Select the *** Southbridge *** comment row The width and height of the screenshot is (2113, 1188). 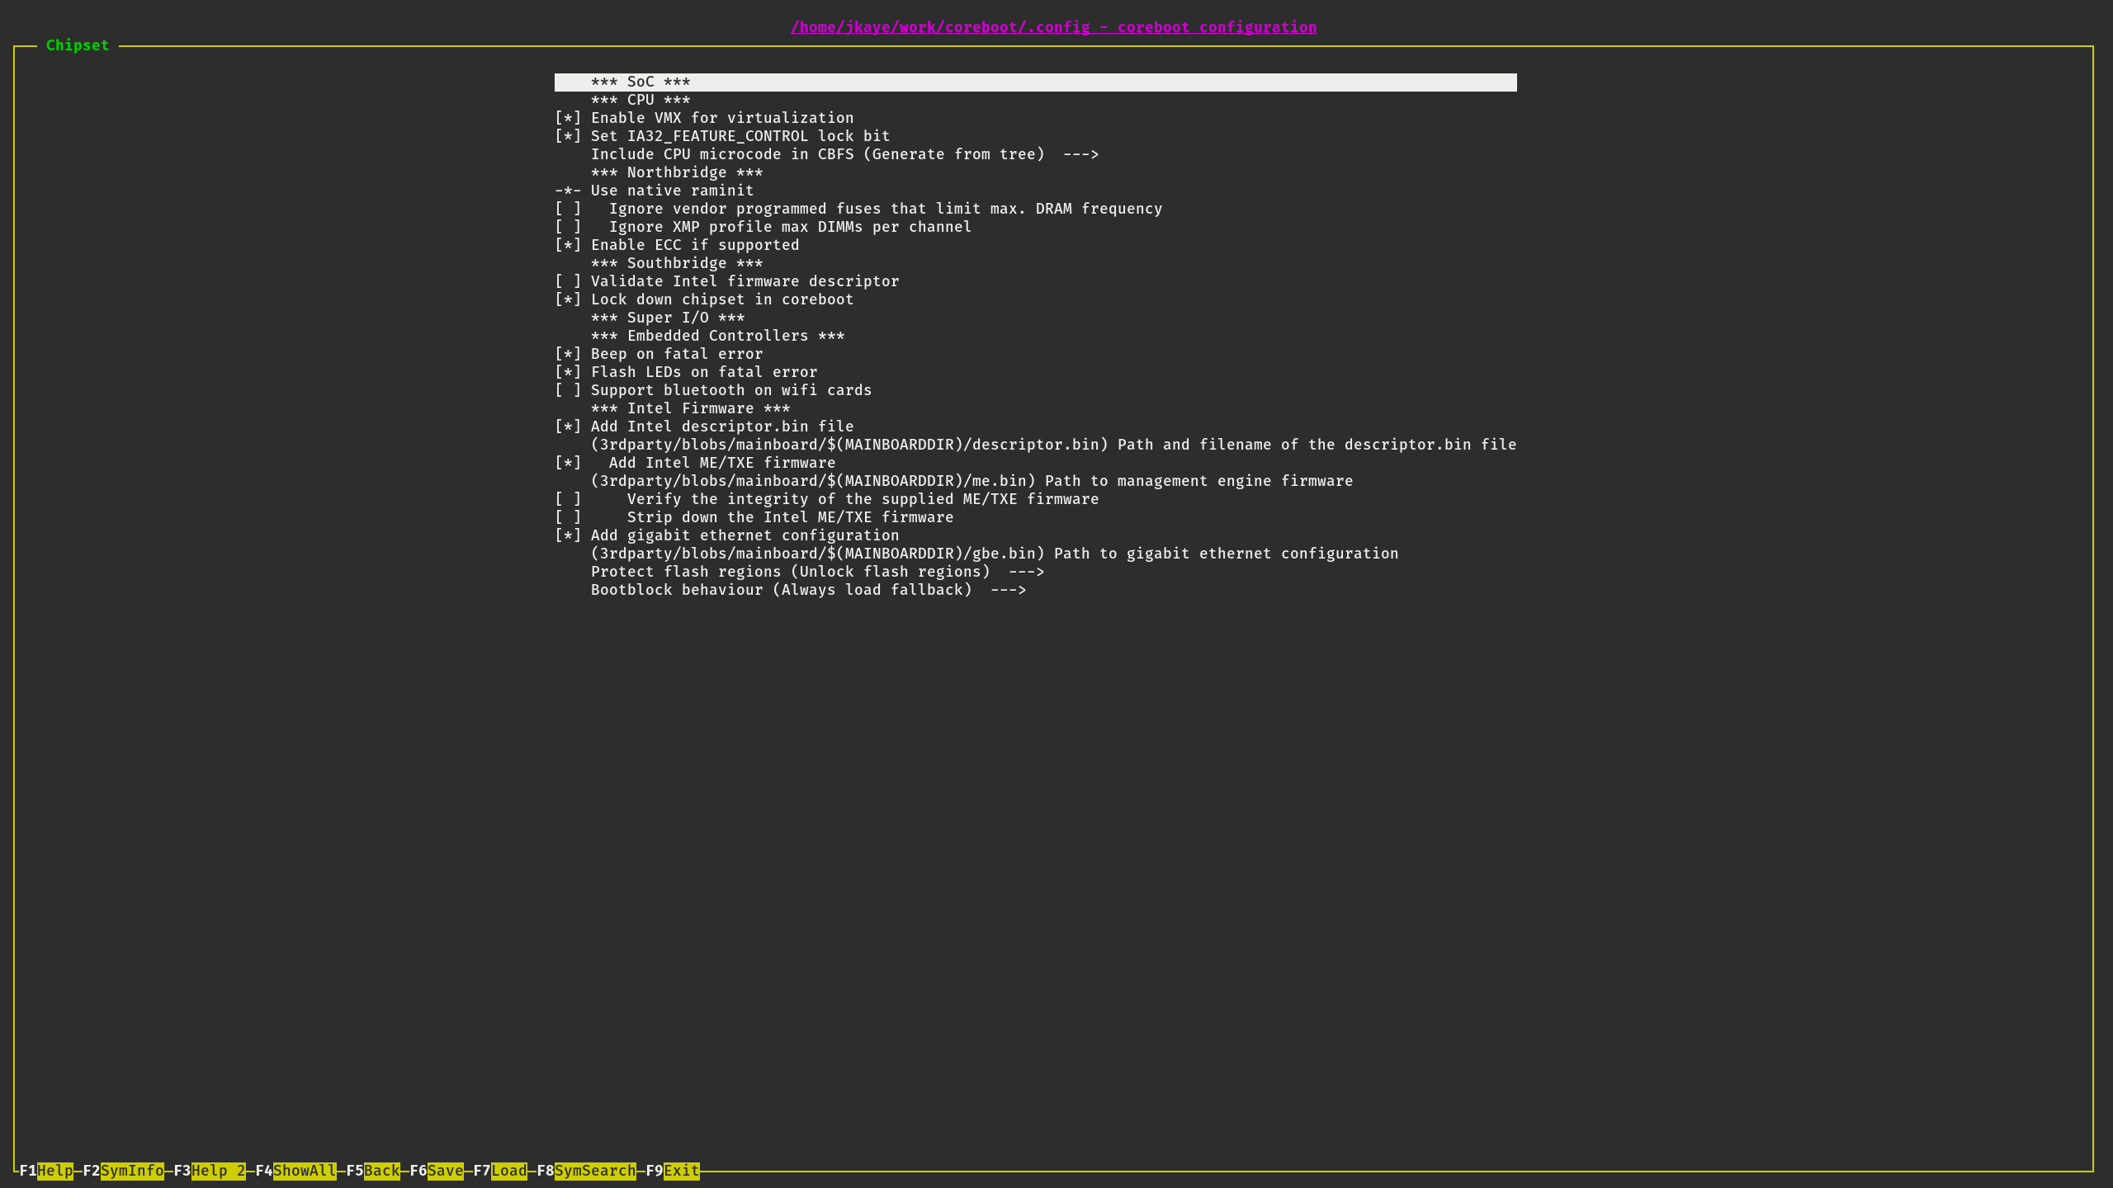pyautogui.click(x=677, y=263)
